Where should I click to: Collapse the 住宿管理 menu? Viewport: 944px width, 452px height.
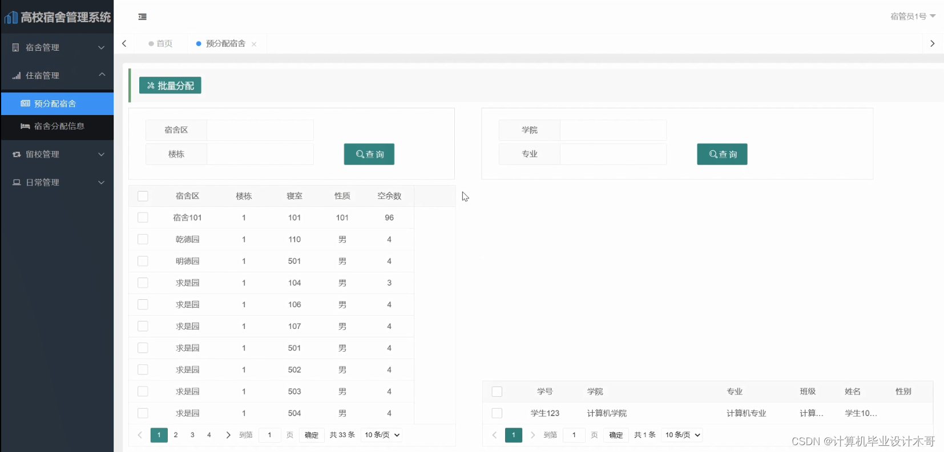click(102, 75)
